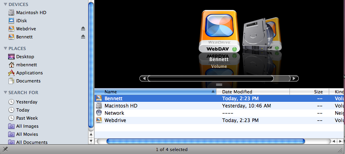Click the clock icon next to Yesterday
Viewport: 345px width, 154px height.
point(11,102)
